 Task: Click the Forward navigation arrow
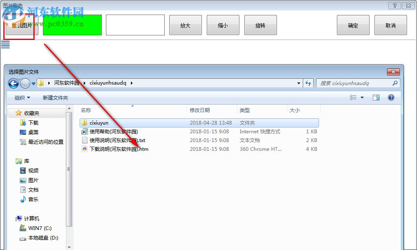point(25,83)
